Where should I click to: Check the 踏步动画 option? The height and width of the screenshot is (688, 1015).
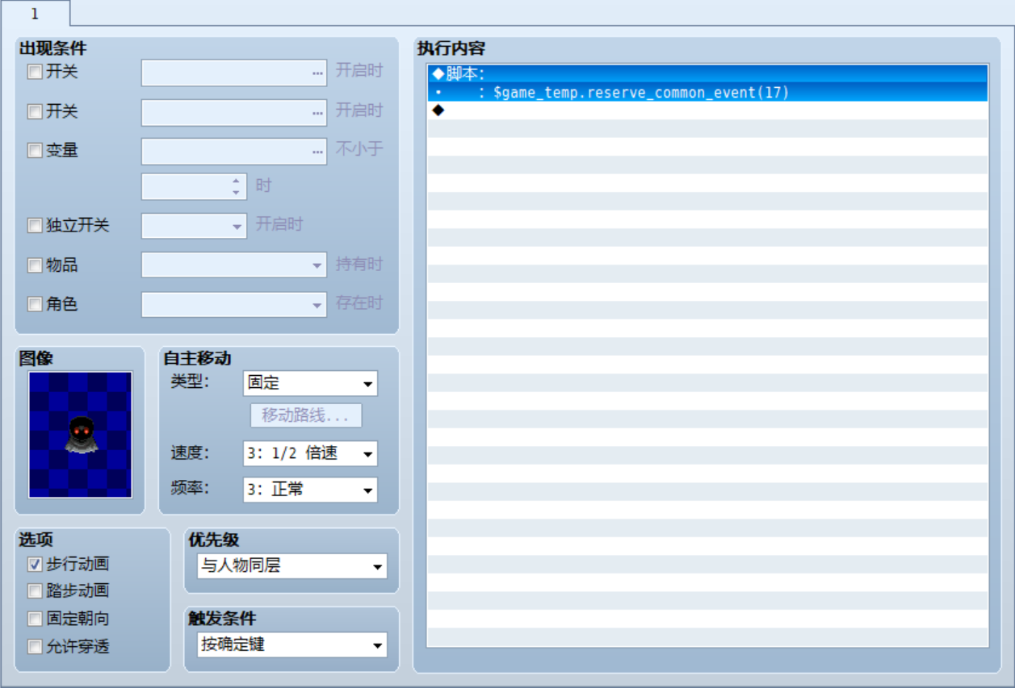[35, 591]
